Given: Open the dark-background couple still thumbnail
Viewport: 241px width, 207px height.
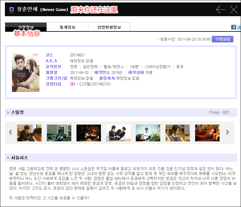Looking at the screenshot, I should tap(89, 133).
